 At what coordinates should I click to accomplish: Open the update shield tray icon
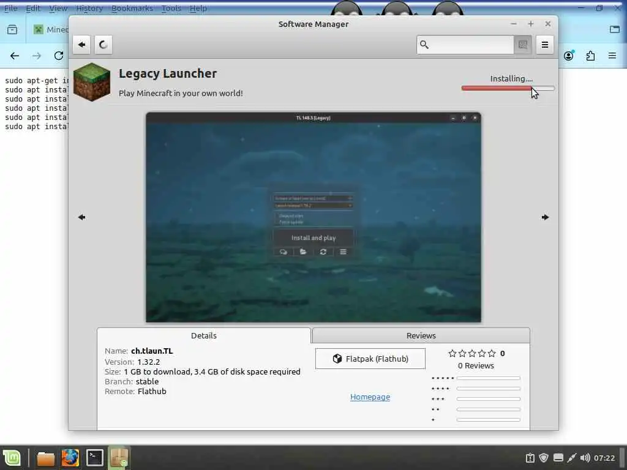(544, 458)
